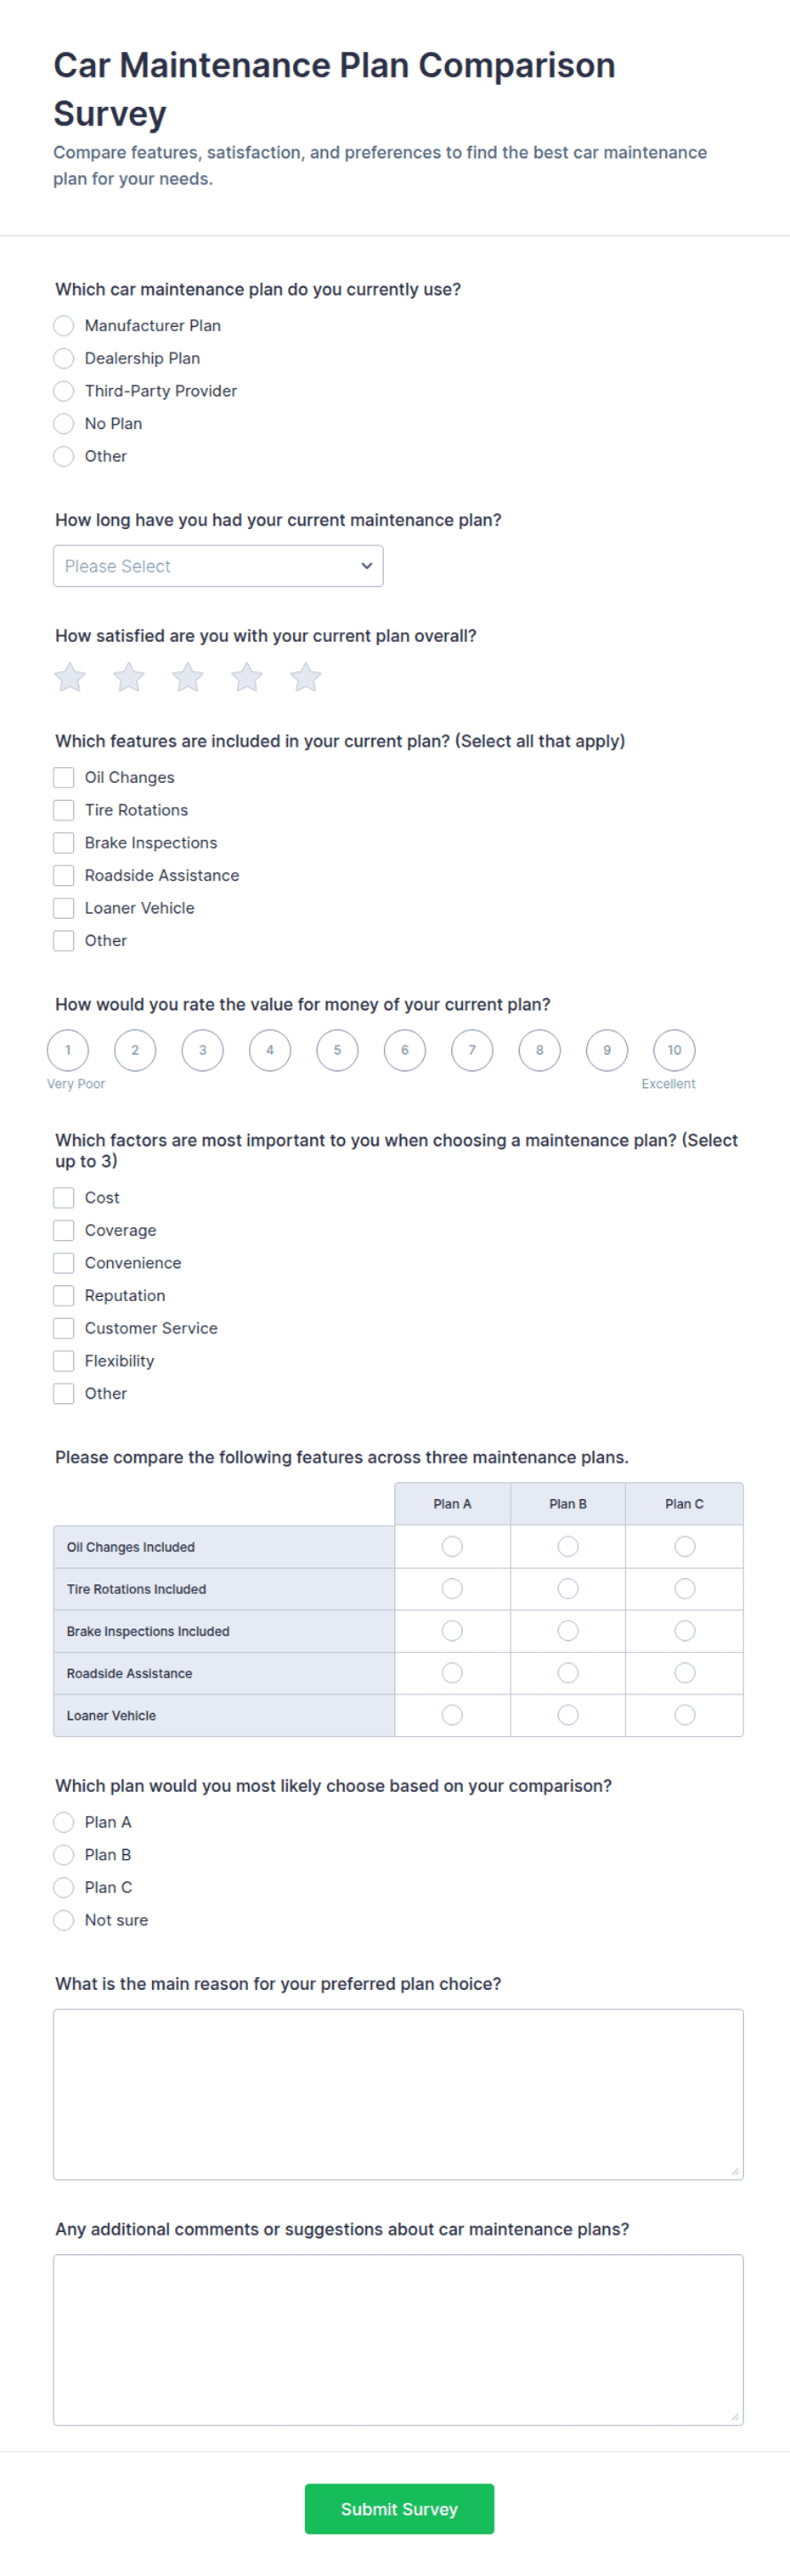The width and height of the screenshot is (790, 2576).
Task: Select Manufacturer Plan radio option
Action: click(x=64, y=326)
